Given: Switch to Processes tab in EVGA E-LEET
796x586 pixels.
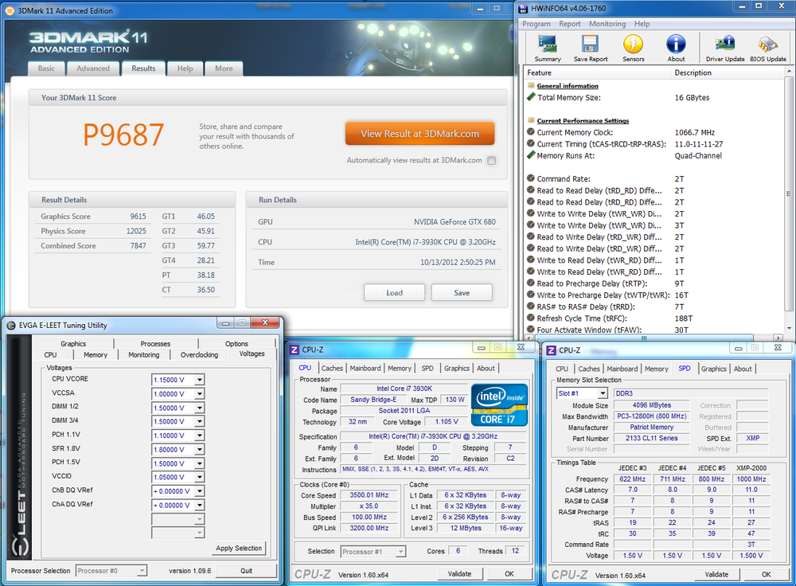Looking at the screenshot, I should point(155,344).
